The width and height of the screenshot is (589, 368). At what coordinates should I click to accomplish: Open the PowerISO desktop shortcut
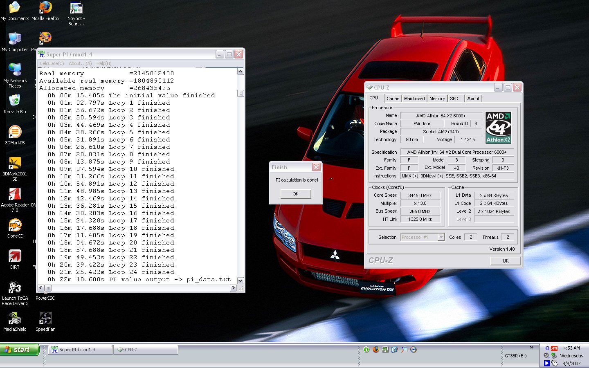[45, 298]
